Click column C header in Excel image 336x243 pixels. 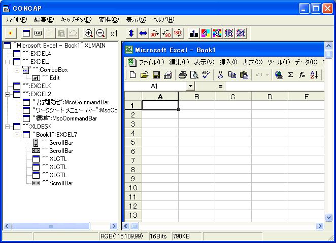pyautogui.click(x=233, y=97)
